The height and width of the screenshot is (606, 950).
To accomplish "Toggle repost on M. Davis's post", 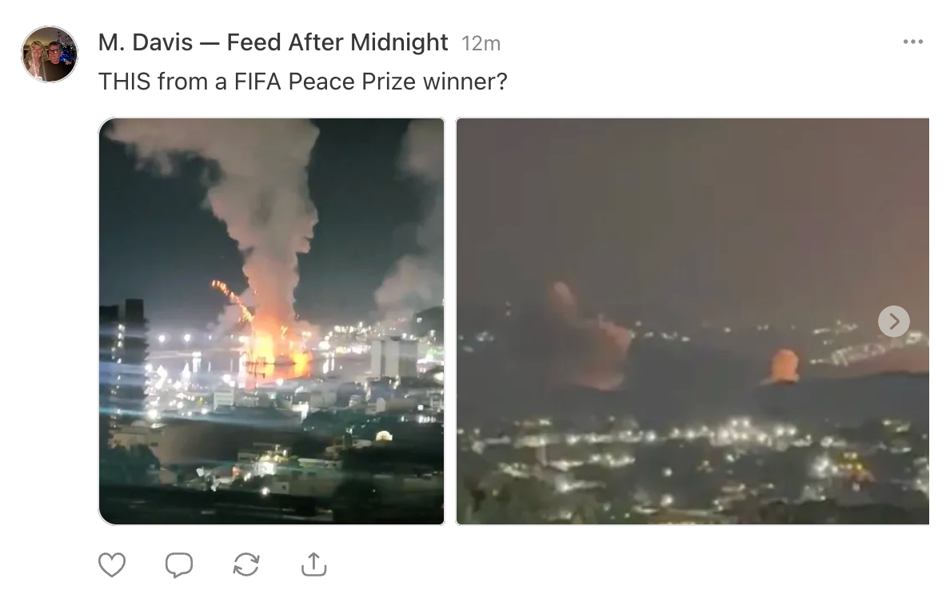I will click(x=246, y=565).
